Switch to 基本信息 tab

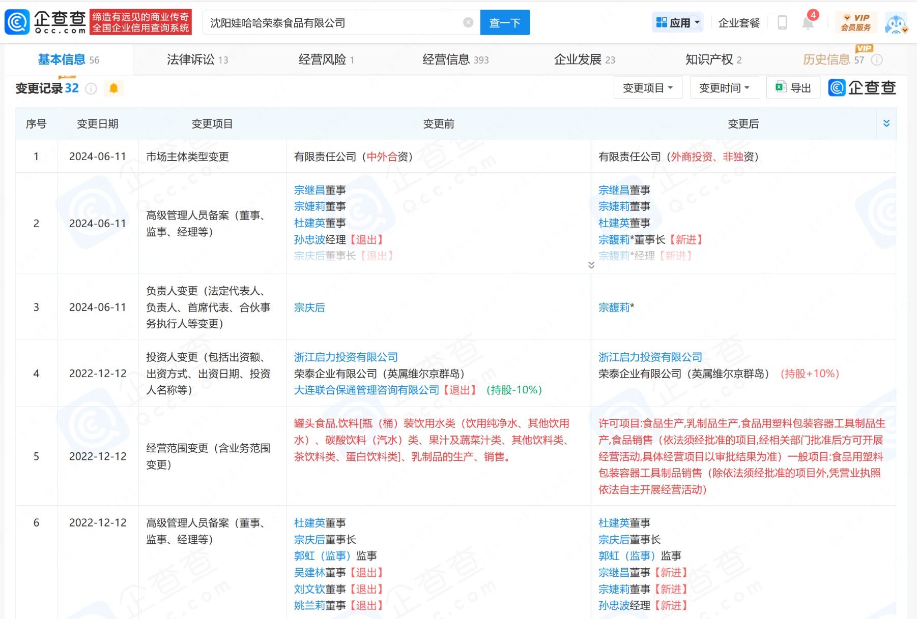coord(69,59)
